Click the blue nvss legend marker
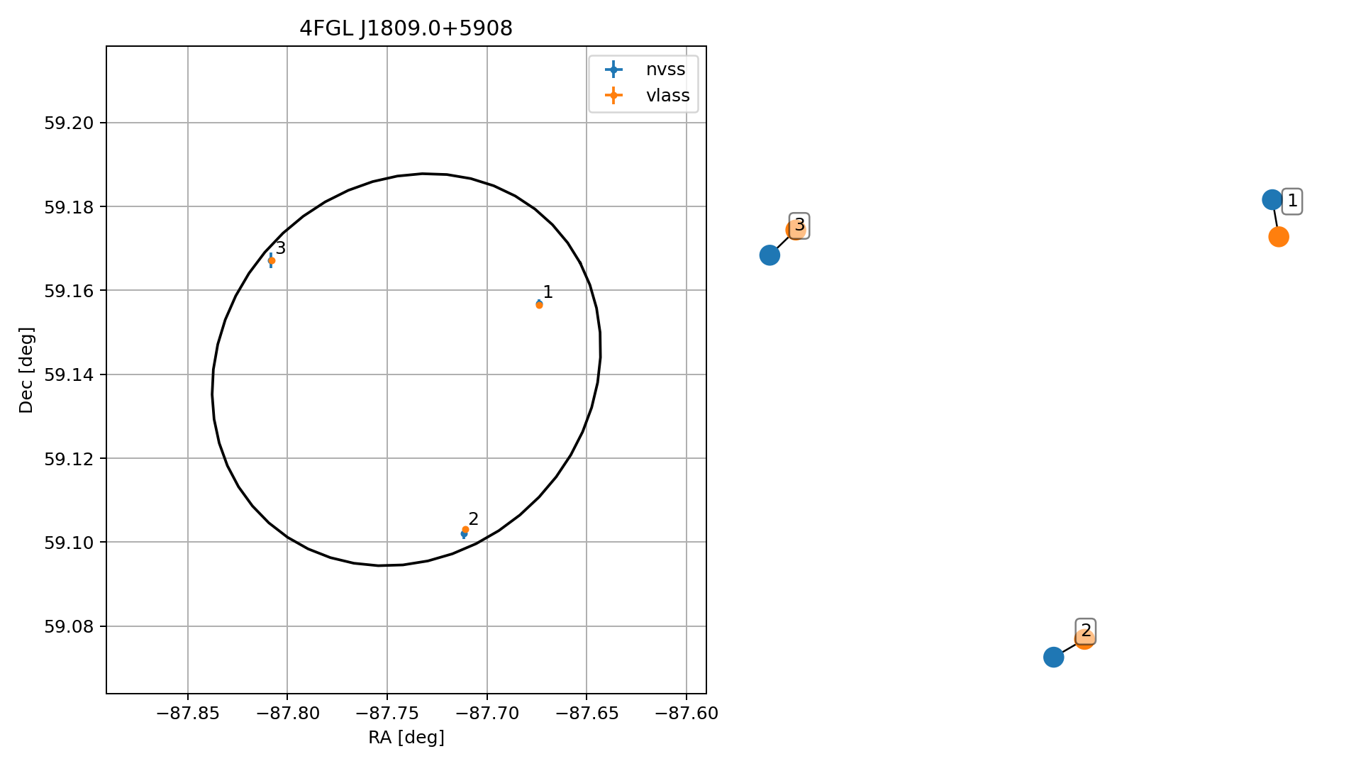The height and width of the screenshot is (766, 1361). pyautogui.click(x=613, y=70)
